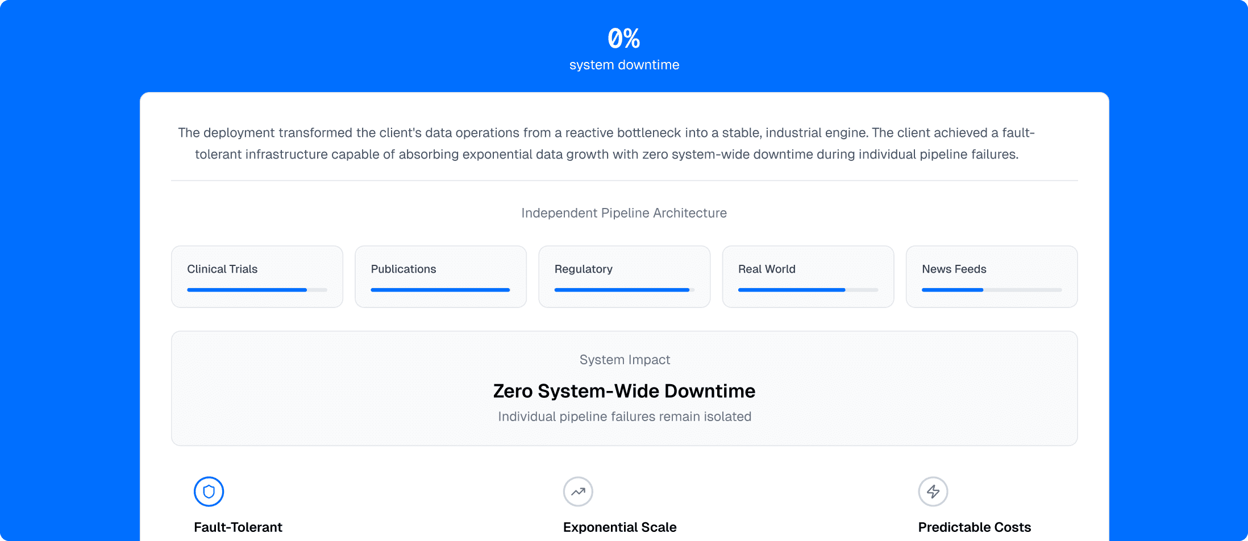1248x541 pixels.
Task: Click the 0% system downtime statistic
Action: click(x=624, y=39)
